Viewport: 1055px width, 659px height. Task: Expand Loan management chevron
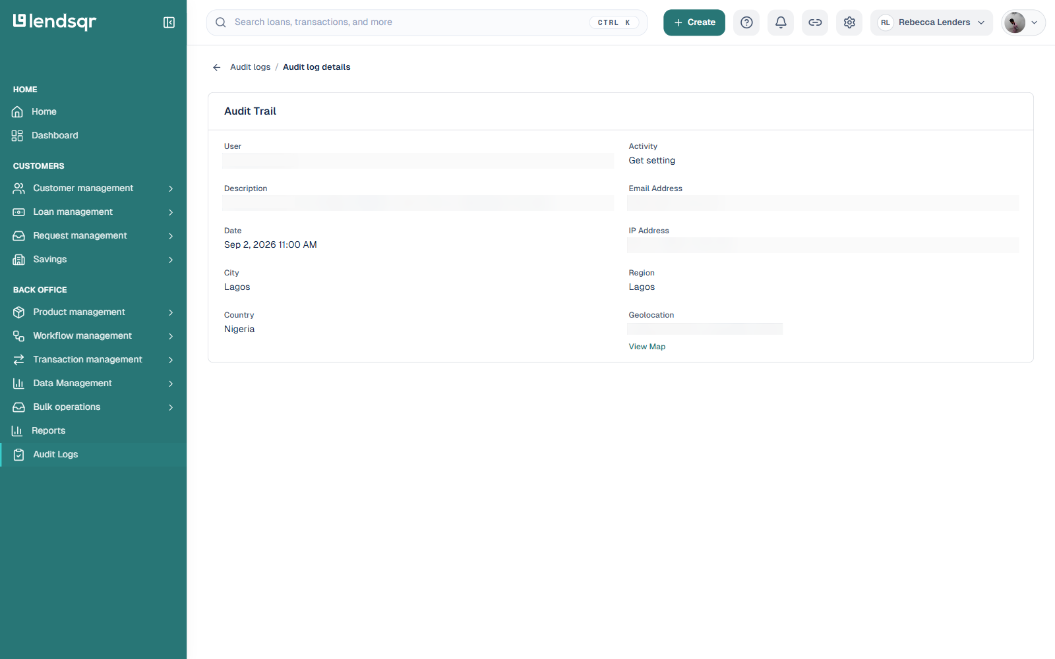(171, 212)
